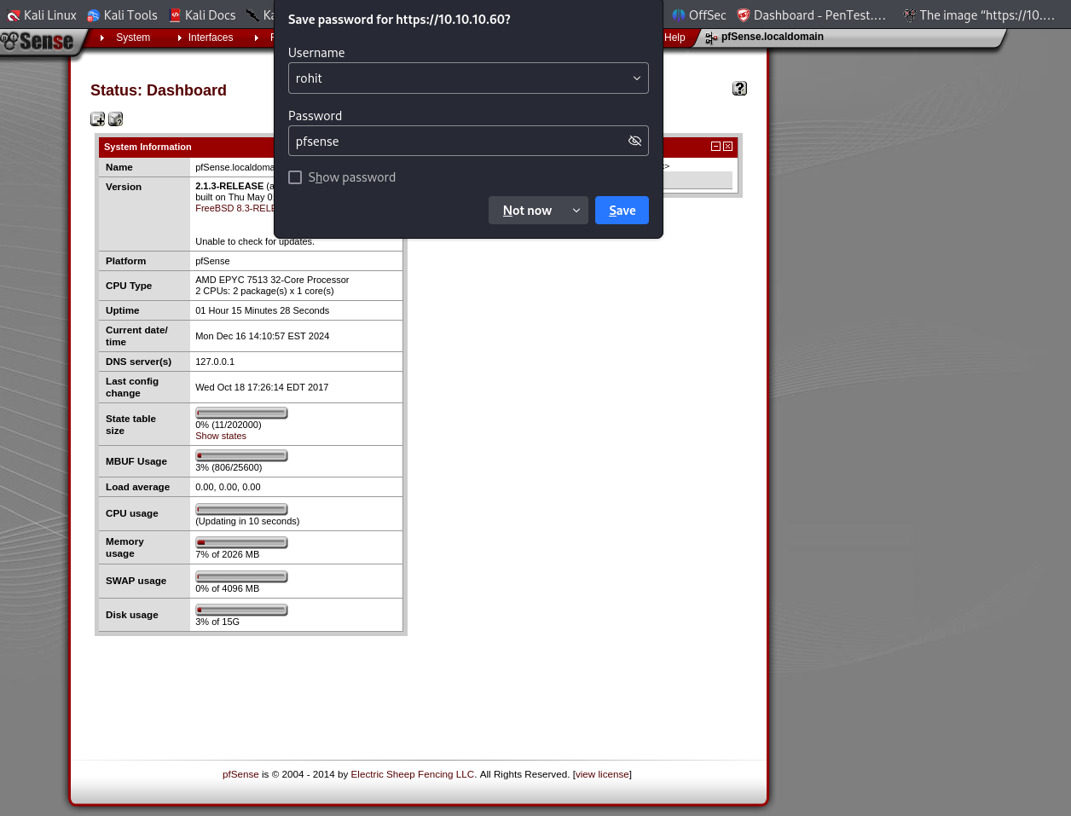Open the Not now options arrow
The width and height of the screenshot is (1071, 816).
coord(576,211)
